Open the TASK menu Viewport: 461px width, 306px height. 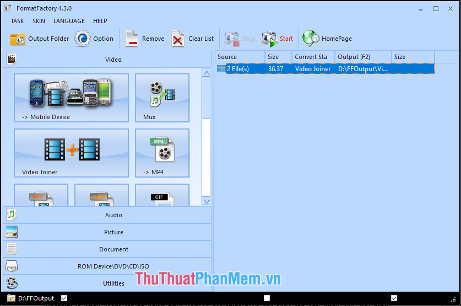(17, 21)
